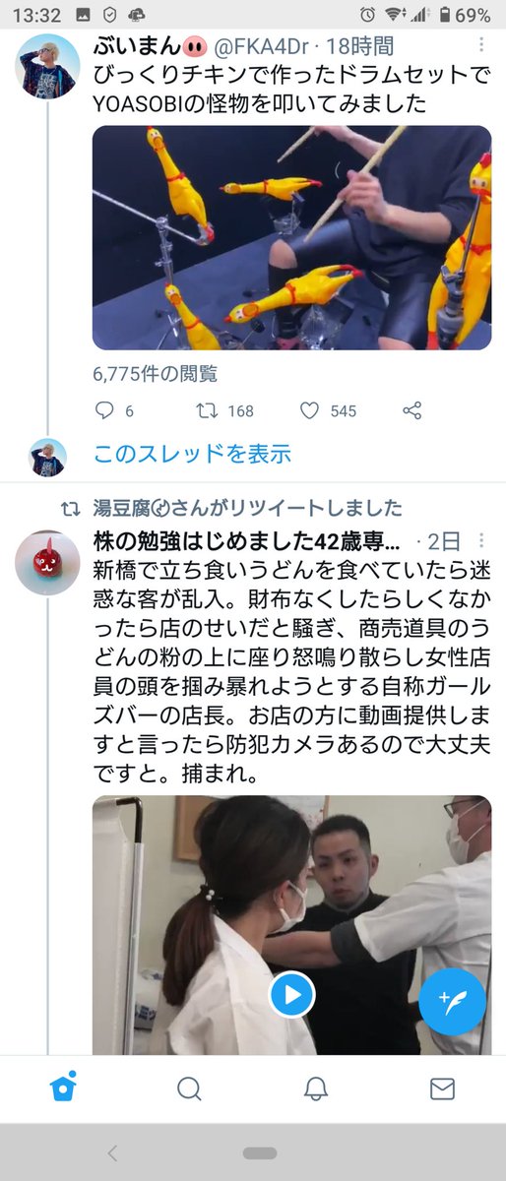Open the Home tab in bottom navigation
506x1181 pixels.
pos(63,1087)
